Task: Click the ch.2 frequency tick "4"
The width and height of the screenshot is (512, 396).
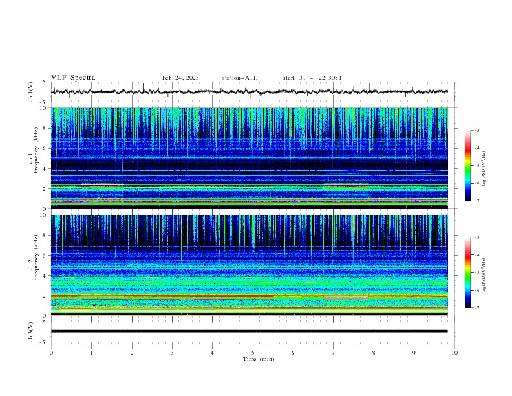Action: point(46,276)
